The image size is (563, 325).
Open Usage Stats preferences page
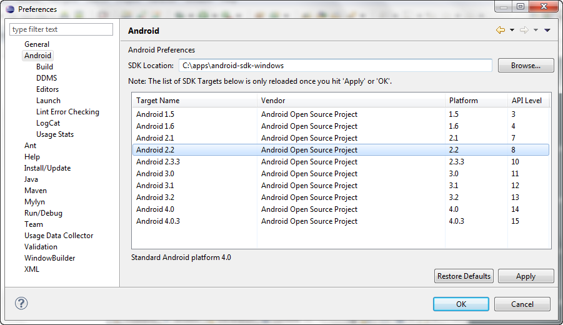[x=55, y=134]
